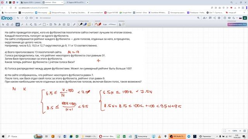This screenshot has width=248, height=139.
Task: Toggle the pages side panel
Action: 225,18
